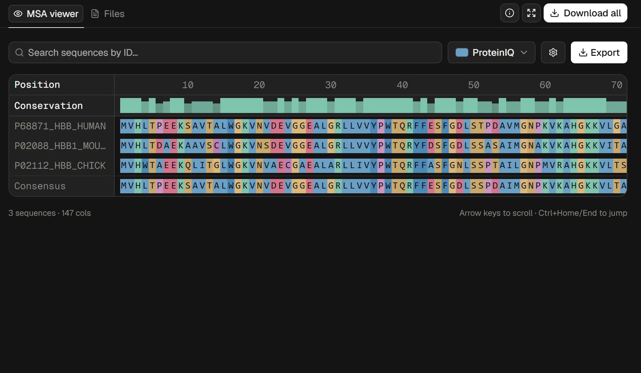Click the ProteinIQ blue color swatch
The height and width of the screenshot is (373, 641).
click(x=462, y=52)
